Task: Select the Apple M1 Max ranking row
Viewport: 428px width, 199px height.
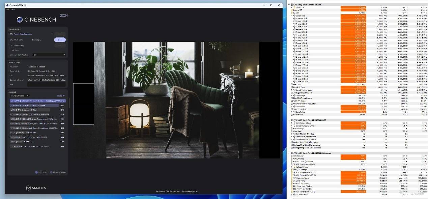Action: pyautogui.click(x=38, y=133)
